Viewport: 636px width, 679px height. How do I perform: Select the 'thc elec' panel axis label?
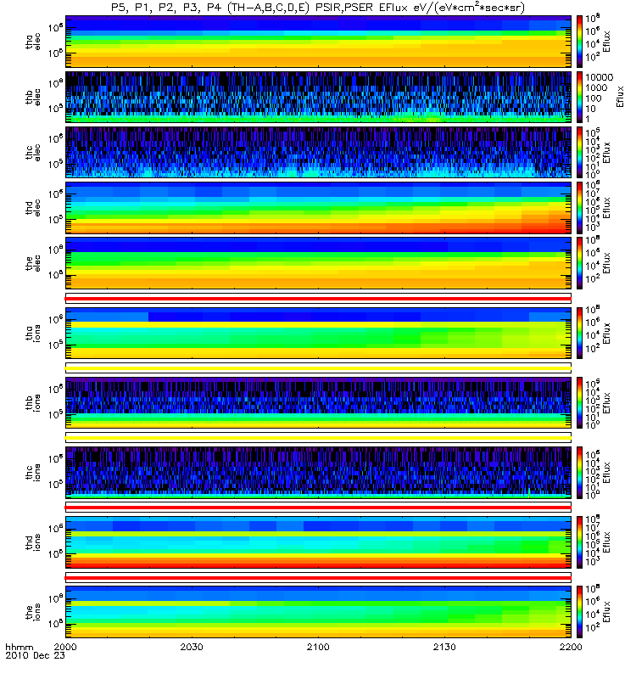[33, 153]
